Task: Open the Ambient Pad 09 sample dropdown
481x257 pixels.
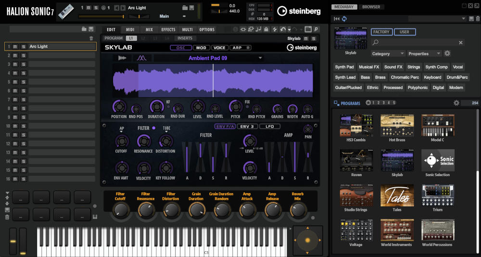Action: point(260,58)
